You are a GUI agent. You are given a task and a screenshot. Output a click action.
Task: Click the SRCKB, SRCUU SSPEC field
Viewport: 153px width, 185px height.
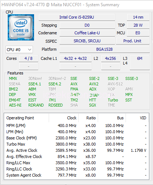[87, 41]
